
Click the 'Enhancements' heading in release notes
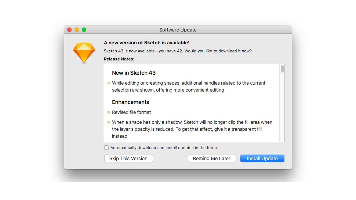[131, 102]
